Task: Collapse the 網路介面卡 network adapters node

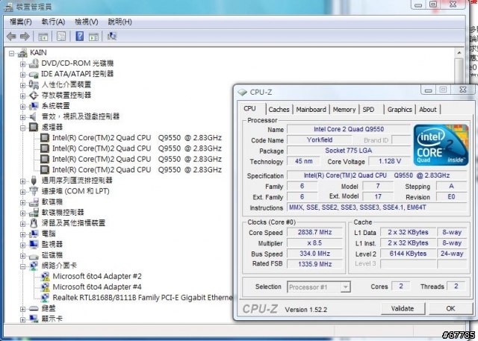Action: pos(22,266)
